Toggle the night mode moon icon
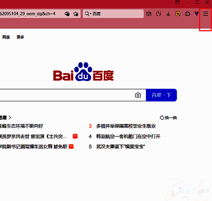 pos(159,14)
